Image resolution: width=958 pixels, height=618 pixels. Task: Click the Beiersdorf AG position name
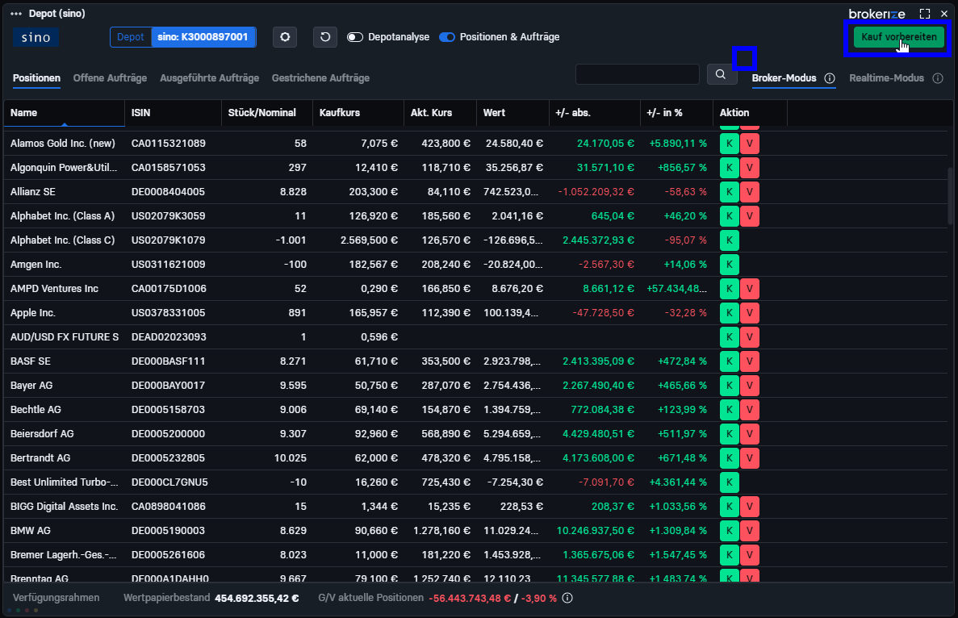pyautogui.click(x=42, y=434)
